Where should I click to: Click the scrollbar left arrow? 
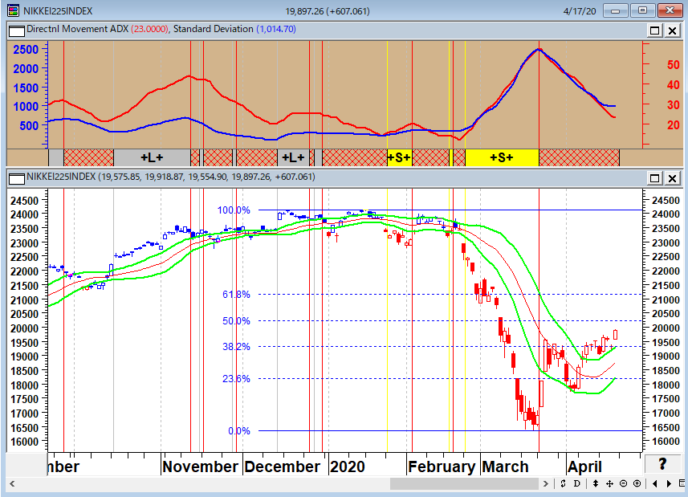tap(12, 483)
